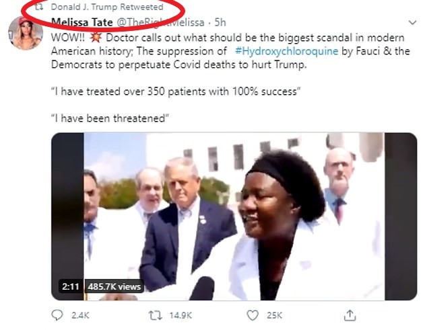427x330 pixels.
Task: Click the "I have been threatened" tweet line
Action: click(109, 118)
